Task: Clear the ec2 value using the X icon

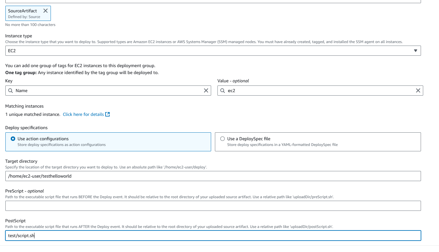Action: point(418,91)
